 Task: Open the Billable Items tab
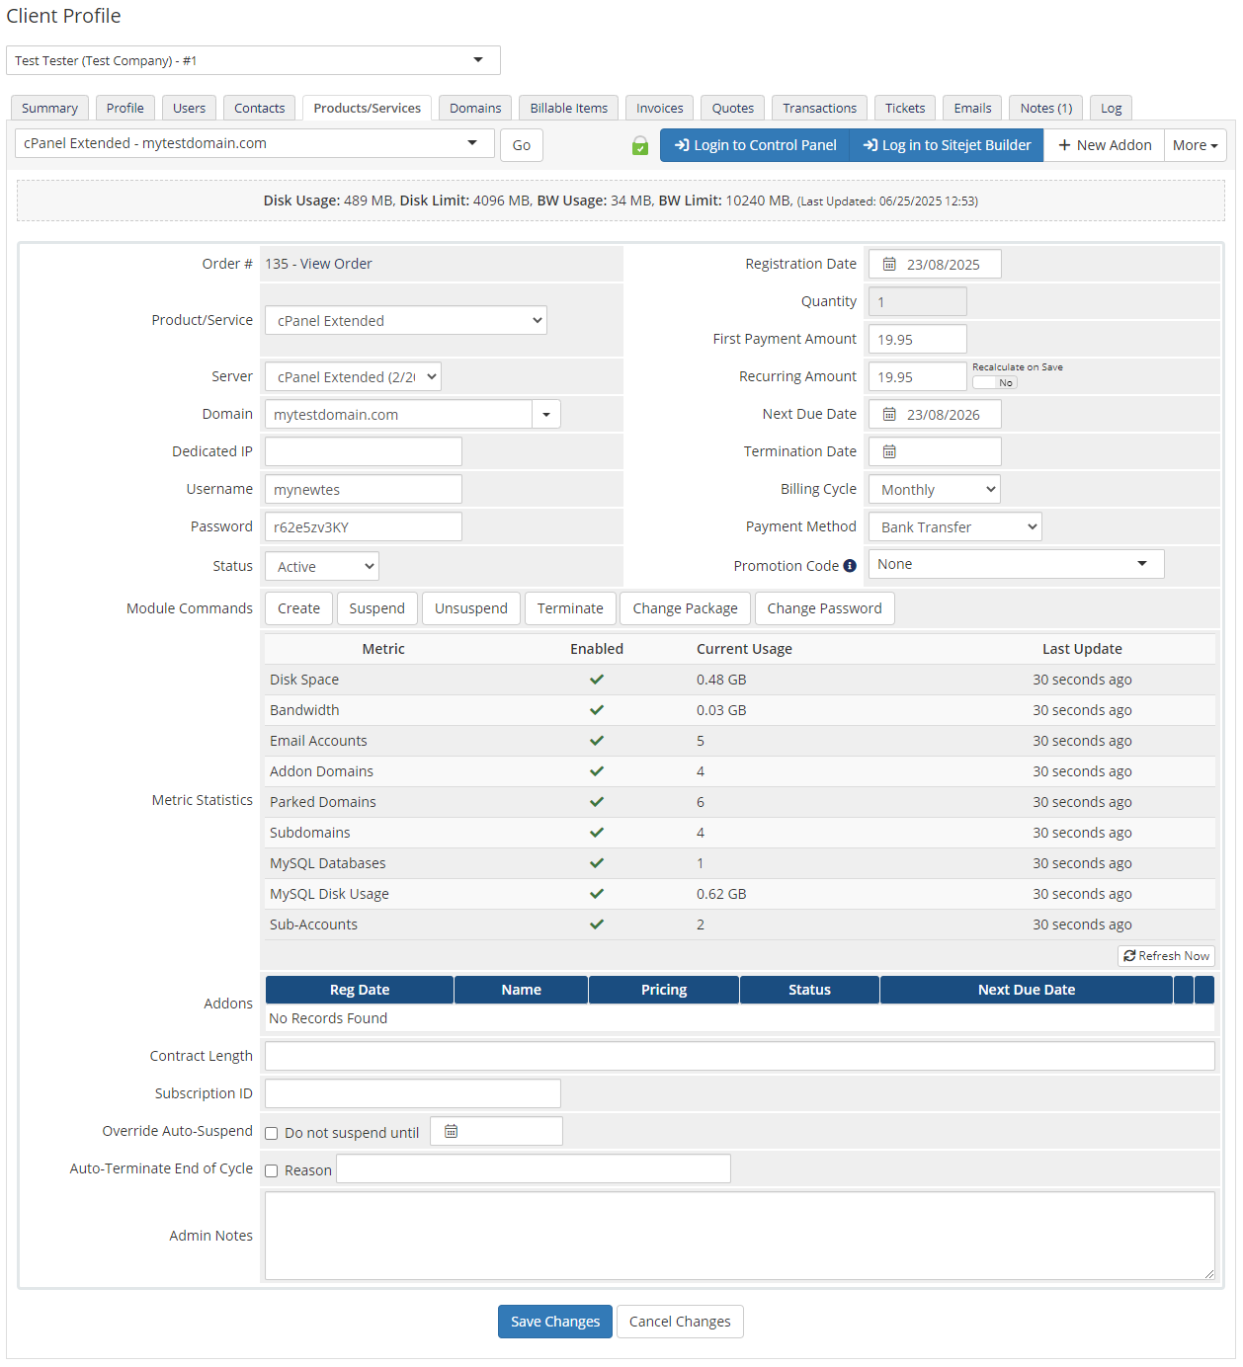pos(569,109)
